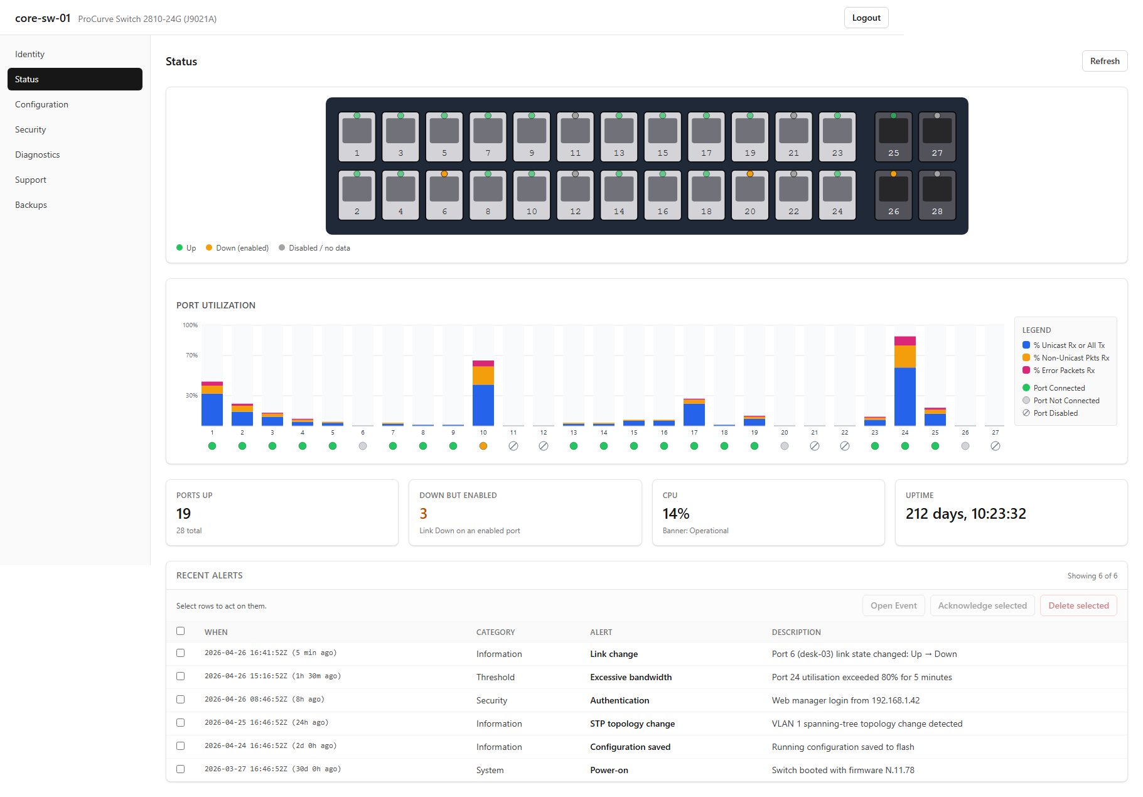
Task: Tick the Authentication alert checkbox
Action: coord(181,700)
